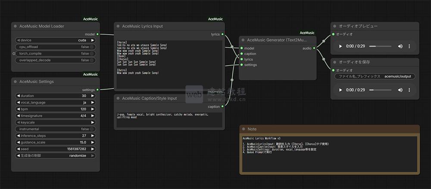431x189 pixels.
Task: Collapse the Note node using its title dot
Action: coord(244,129)
